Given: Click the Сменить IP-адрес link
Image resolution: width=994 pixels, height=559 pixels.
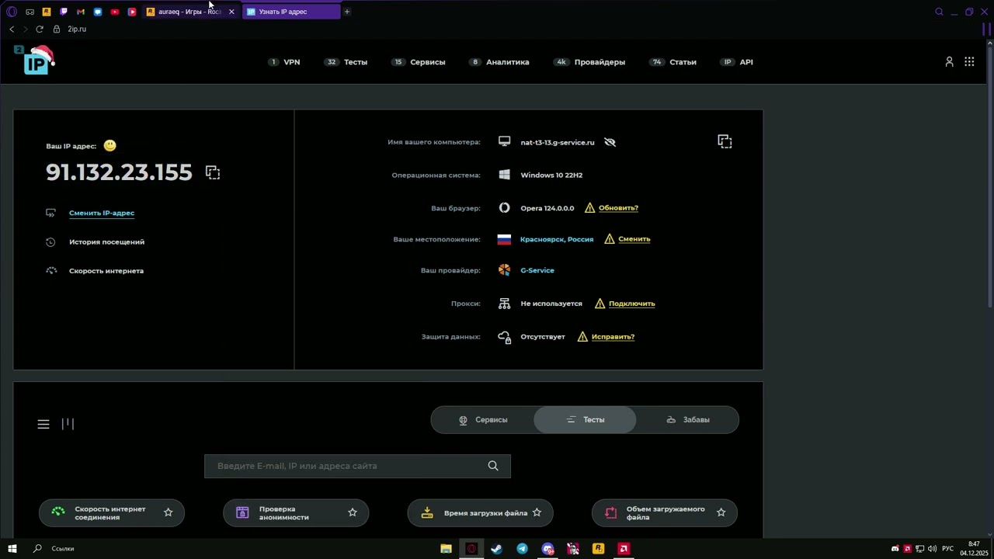Looking at the screenshot, I should pyautogui.click(x=102, y=213).
